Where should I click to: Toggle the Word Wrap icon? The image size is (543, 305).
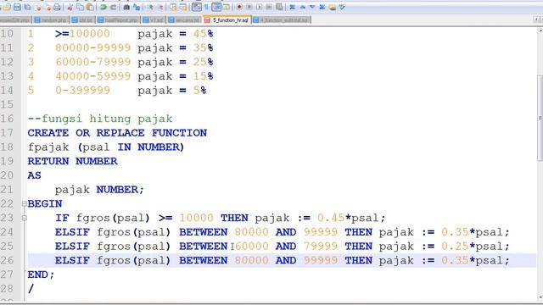click(x=196, y=8)
